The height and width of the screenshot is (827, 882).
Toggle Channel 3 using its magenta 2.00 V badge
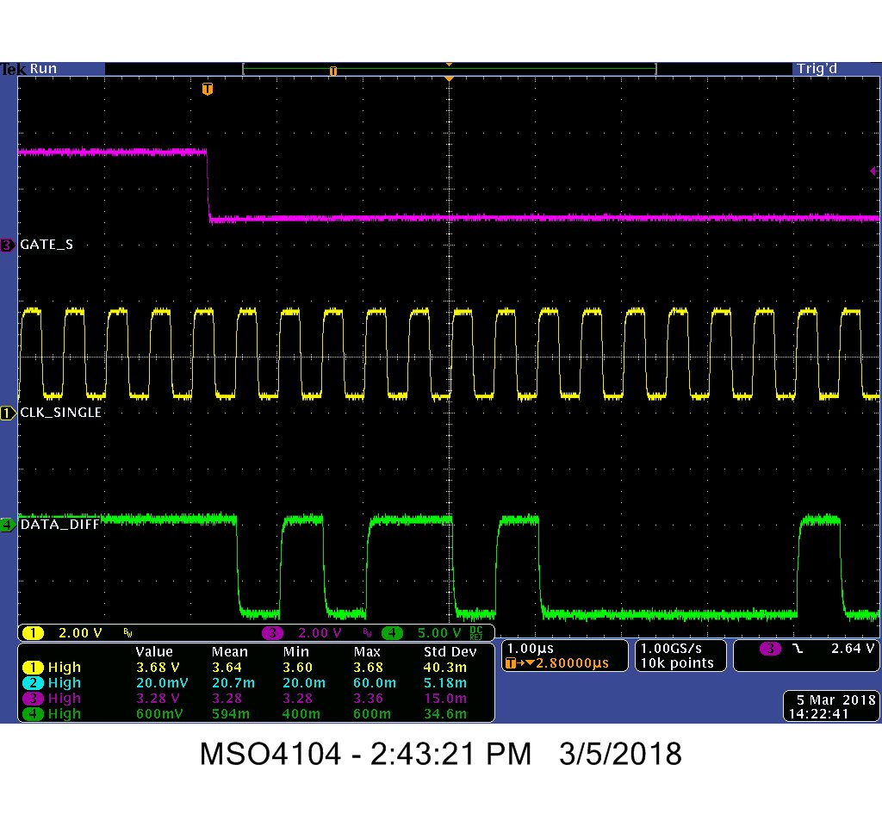295,631
